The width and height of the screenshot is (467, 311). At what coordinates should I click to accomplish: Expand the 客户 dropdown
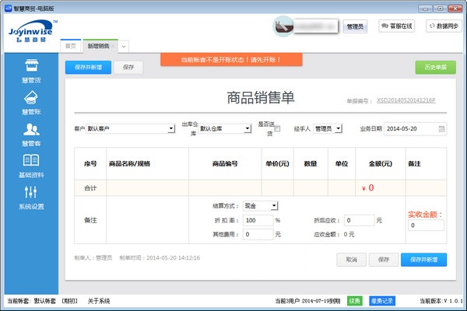pyautogui.click(x=171, y=128)
